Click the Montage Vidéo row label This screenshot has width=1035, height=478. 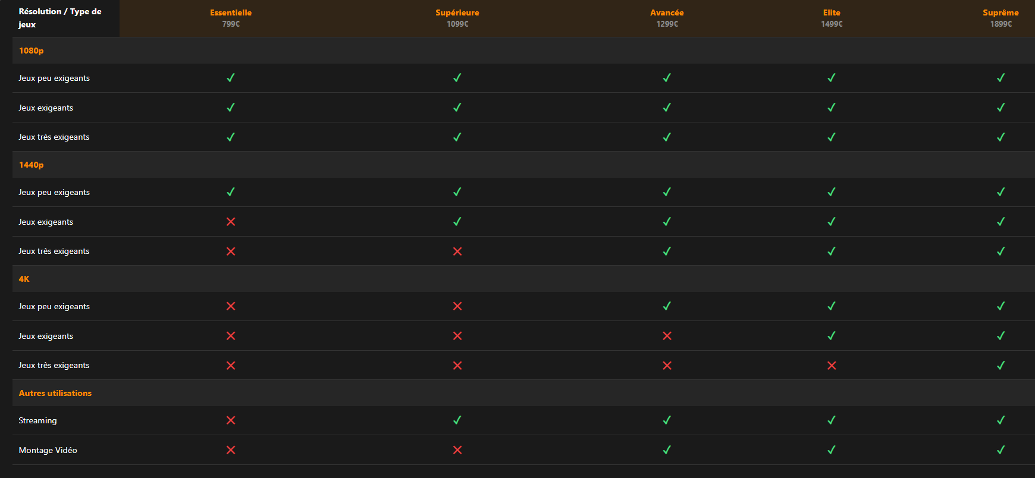tap(48, 450)
